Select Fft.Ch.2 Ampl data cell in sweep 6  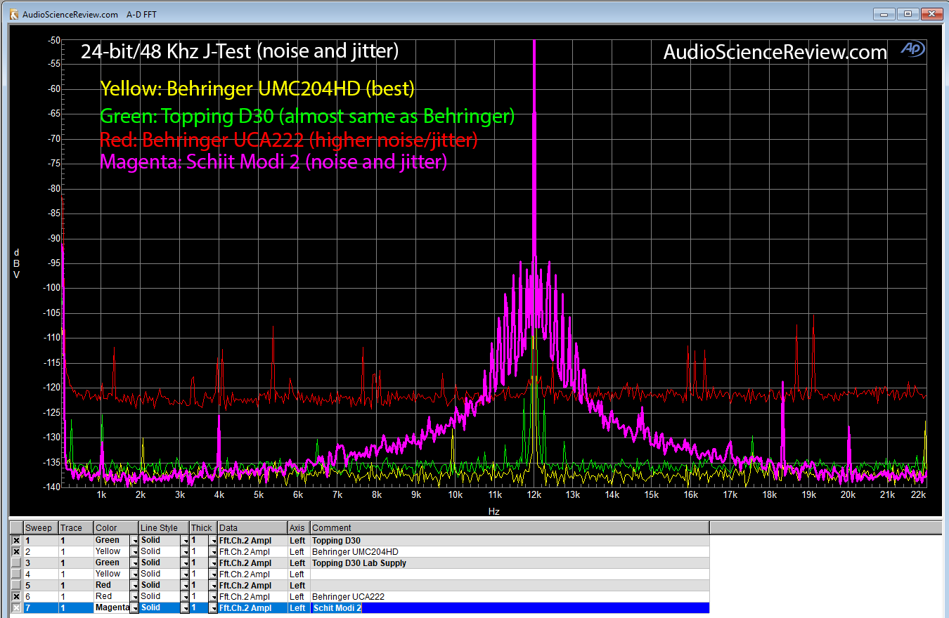[x=252, y=596]
